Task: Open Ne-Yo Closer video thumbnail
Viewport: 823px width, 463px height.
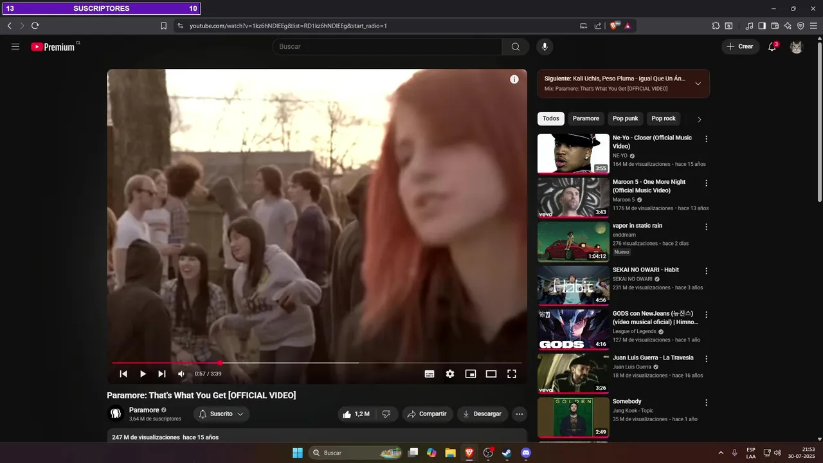Action: pos(574,154)
